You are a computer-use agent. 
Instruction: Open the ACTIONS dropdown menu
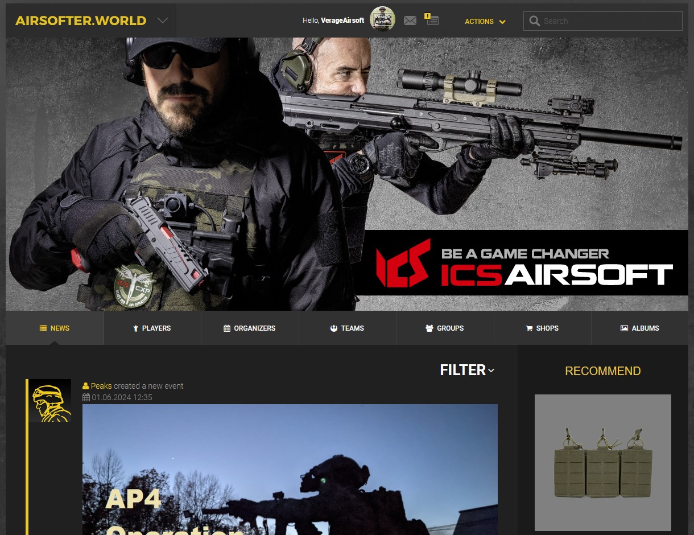(x=485, y=22)
